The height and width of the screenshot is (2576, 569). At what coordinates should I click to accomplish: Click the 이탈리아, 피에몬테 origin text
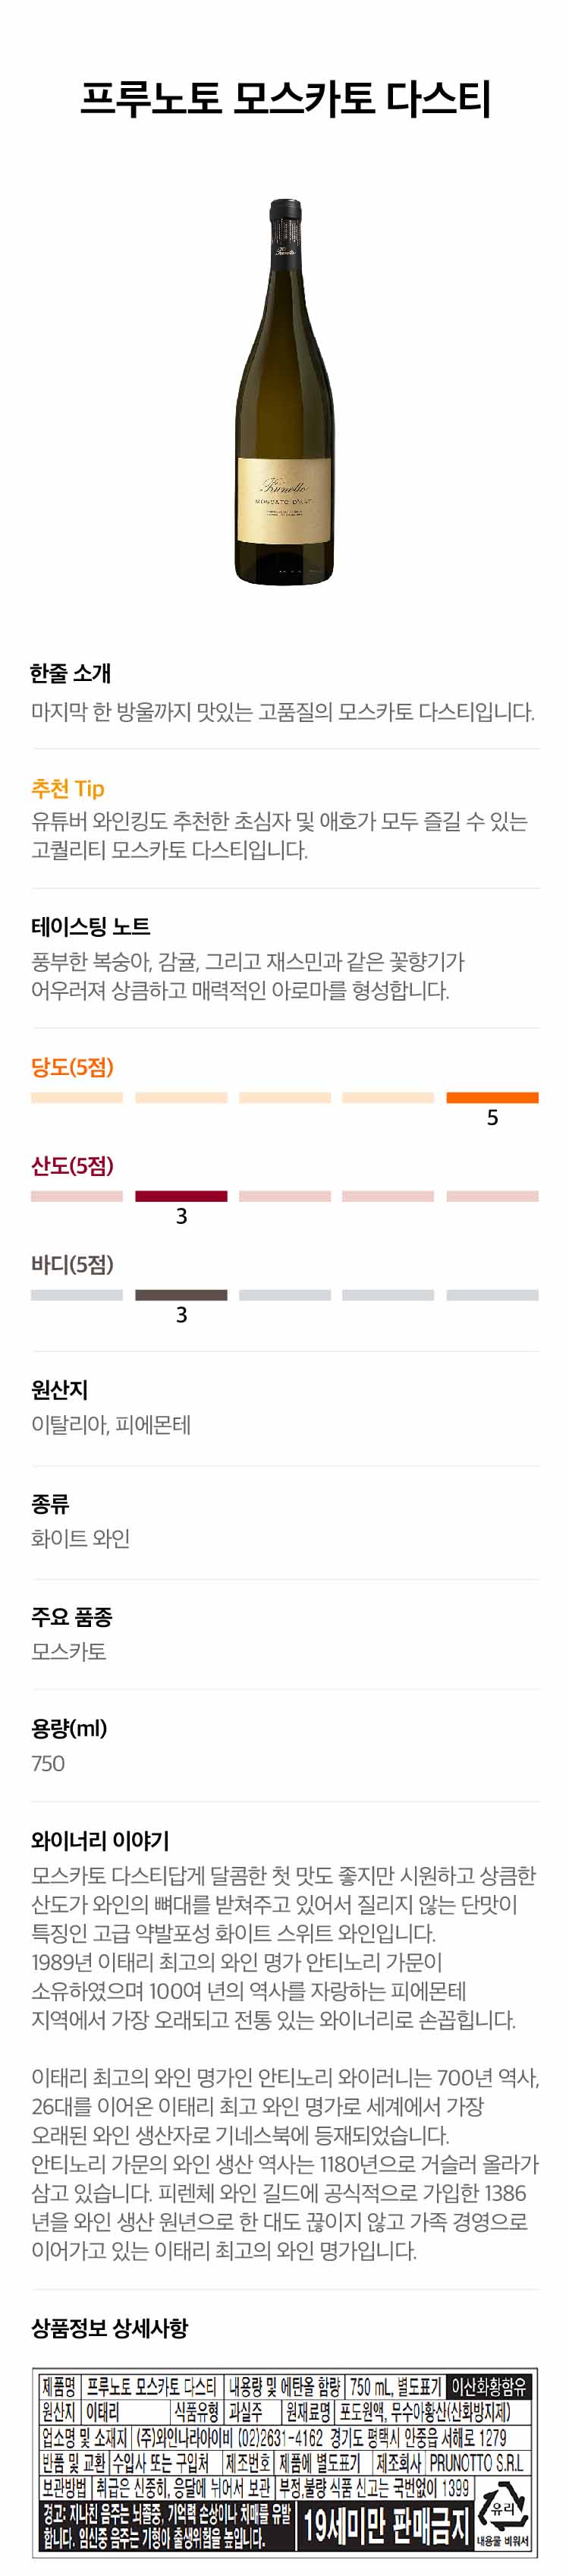point(111,1425)
